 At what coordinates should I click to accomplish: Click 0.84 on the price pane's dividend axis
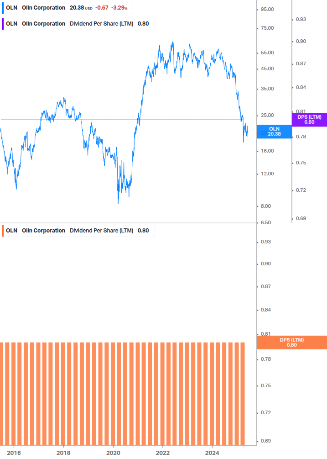301,87
